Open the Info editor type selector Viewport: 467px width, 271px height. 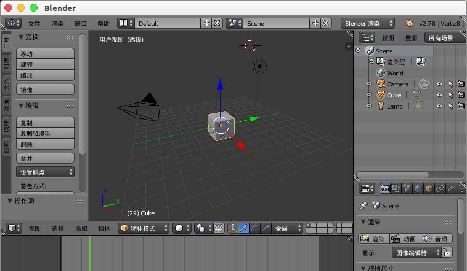point(13,23)
